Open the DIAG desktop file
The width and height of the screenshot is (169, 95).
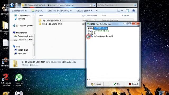(x=5, y=44)
